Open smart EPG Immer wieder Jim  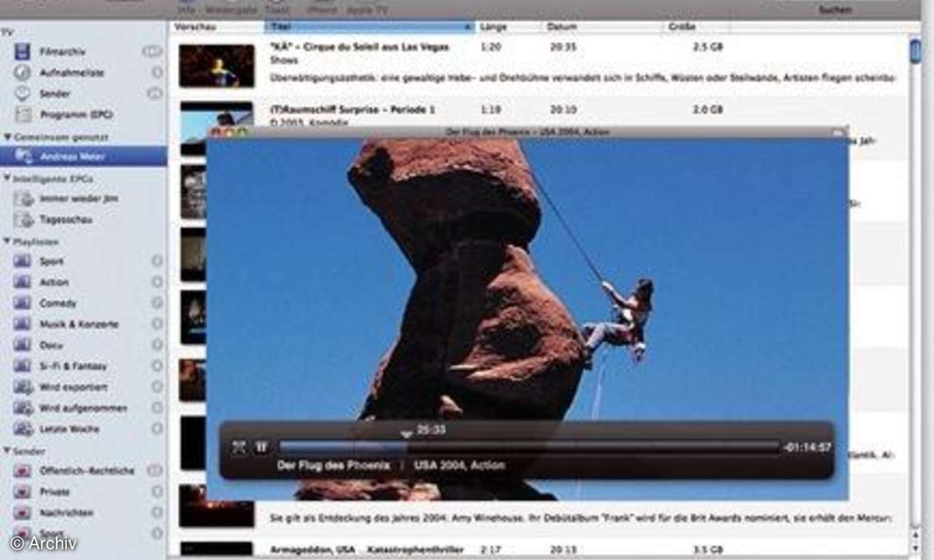point(79,198)
